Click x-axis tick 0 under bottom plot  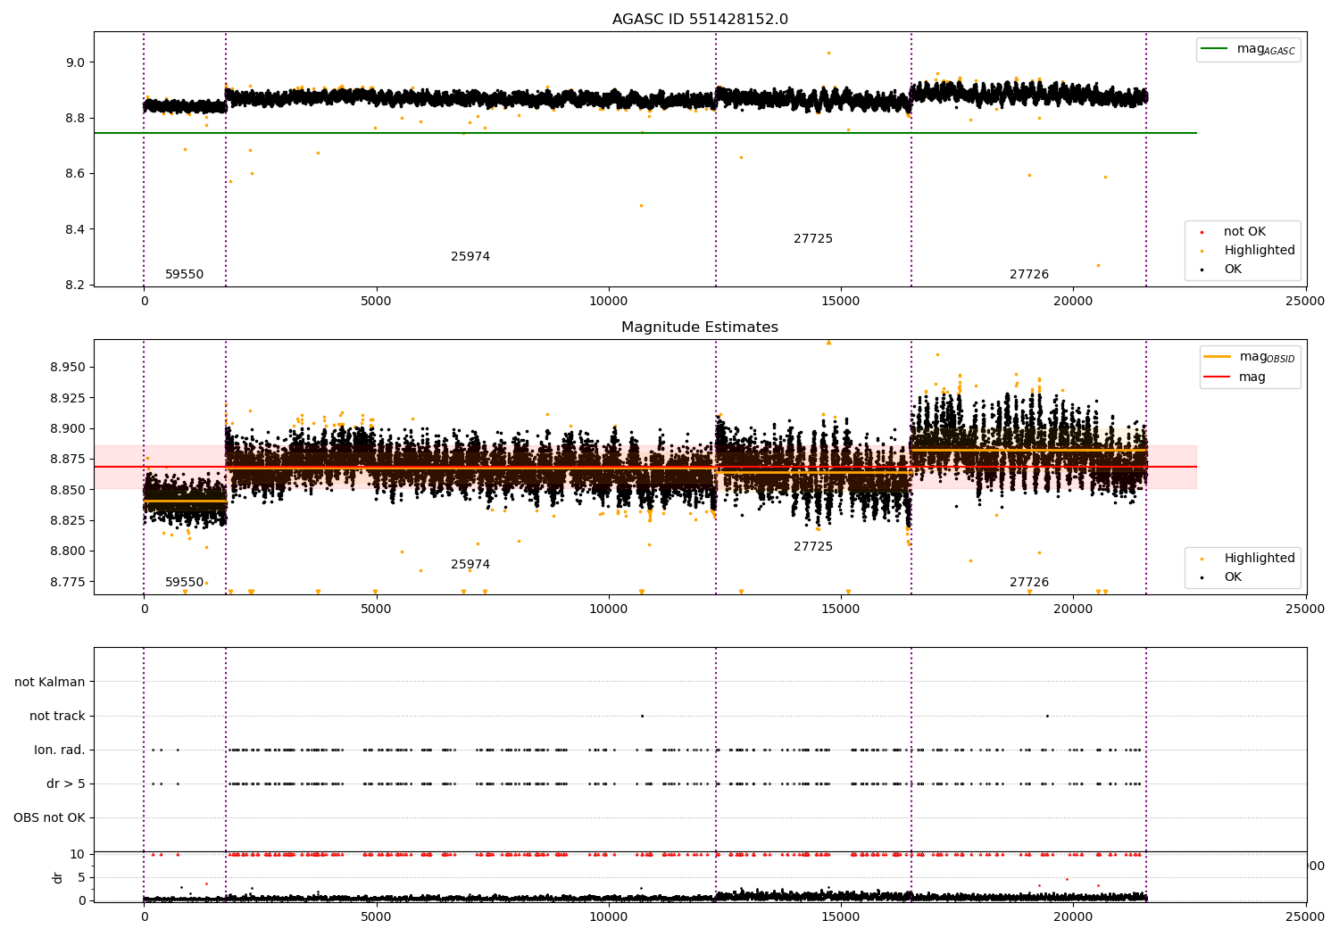click(144, 916)
